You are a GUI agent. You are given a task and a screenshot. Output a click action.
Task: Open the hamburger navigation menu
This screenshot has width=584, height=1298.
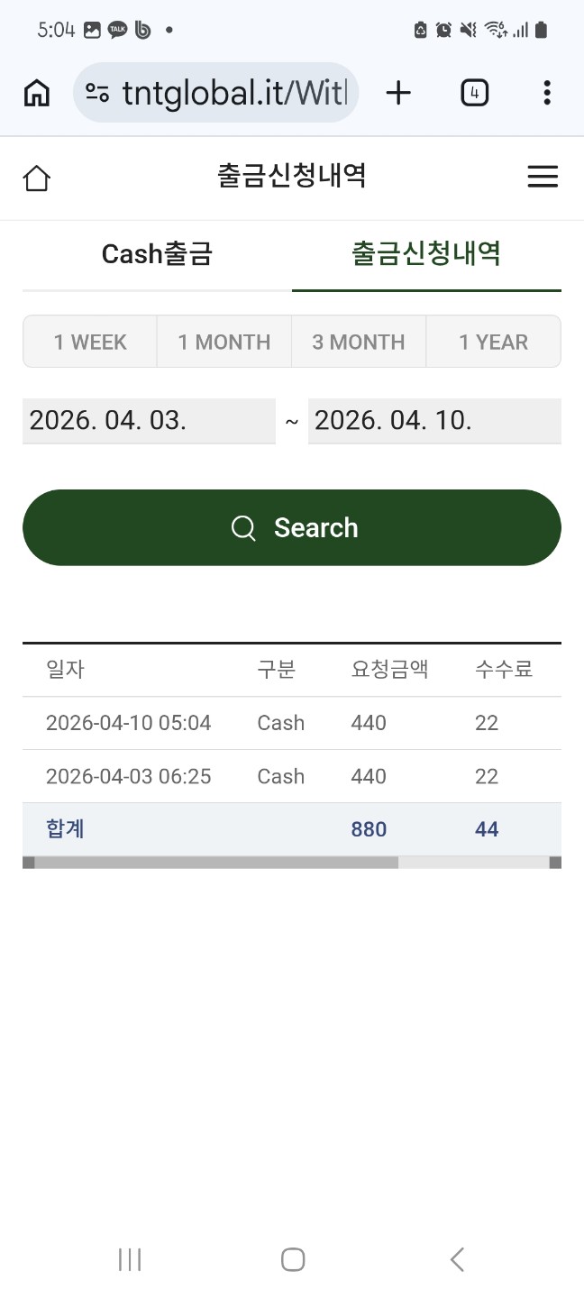543,177
